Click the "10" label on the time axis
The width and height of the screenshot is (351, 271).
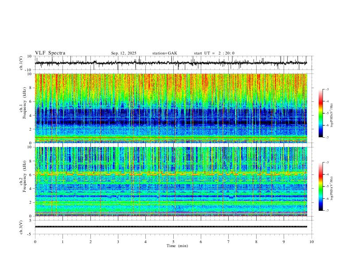point(312,242)
